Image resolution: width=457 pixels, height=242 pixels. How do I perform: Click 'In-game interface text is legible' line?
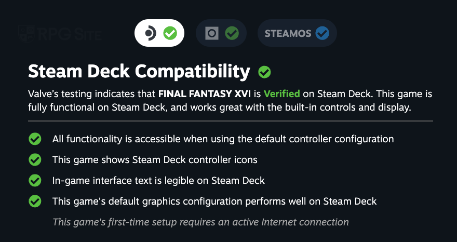click(158, 181)
